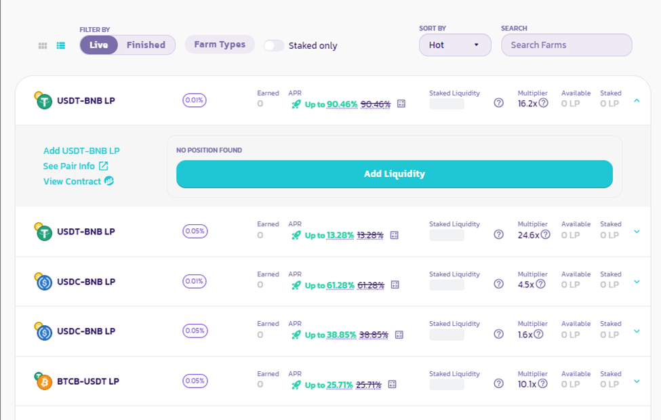Click USDC-BNB LP name in 0.05% row

pos(86,331)
